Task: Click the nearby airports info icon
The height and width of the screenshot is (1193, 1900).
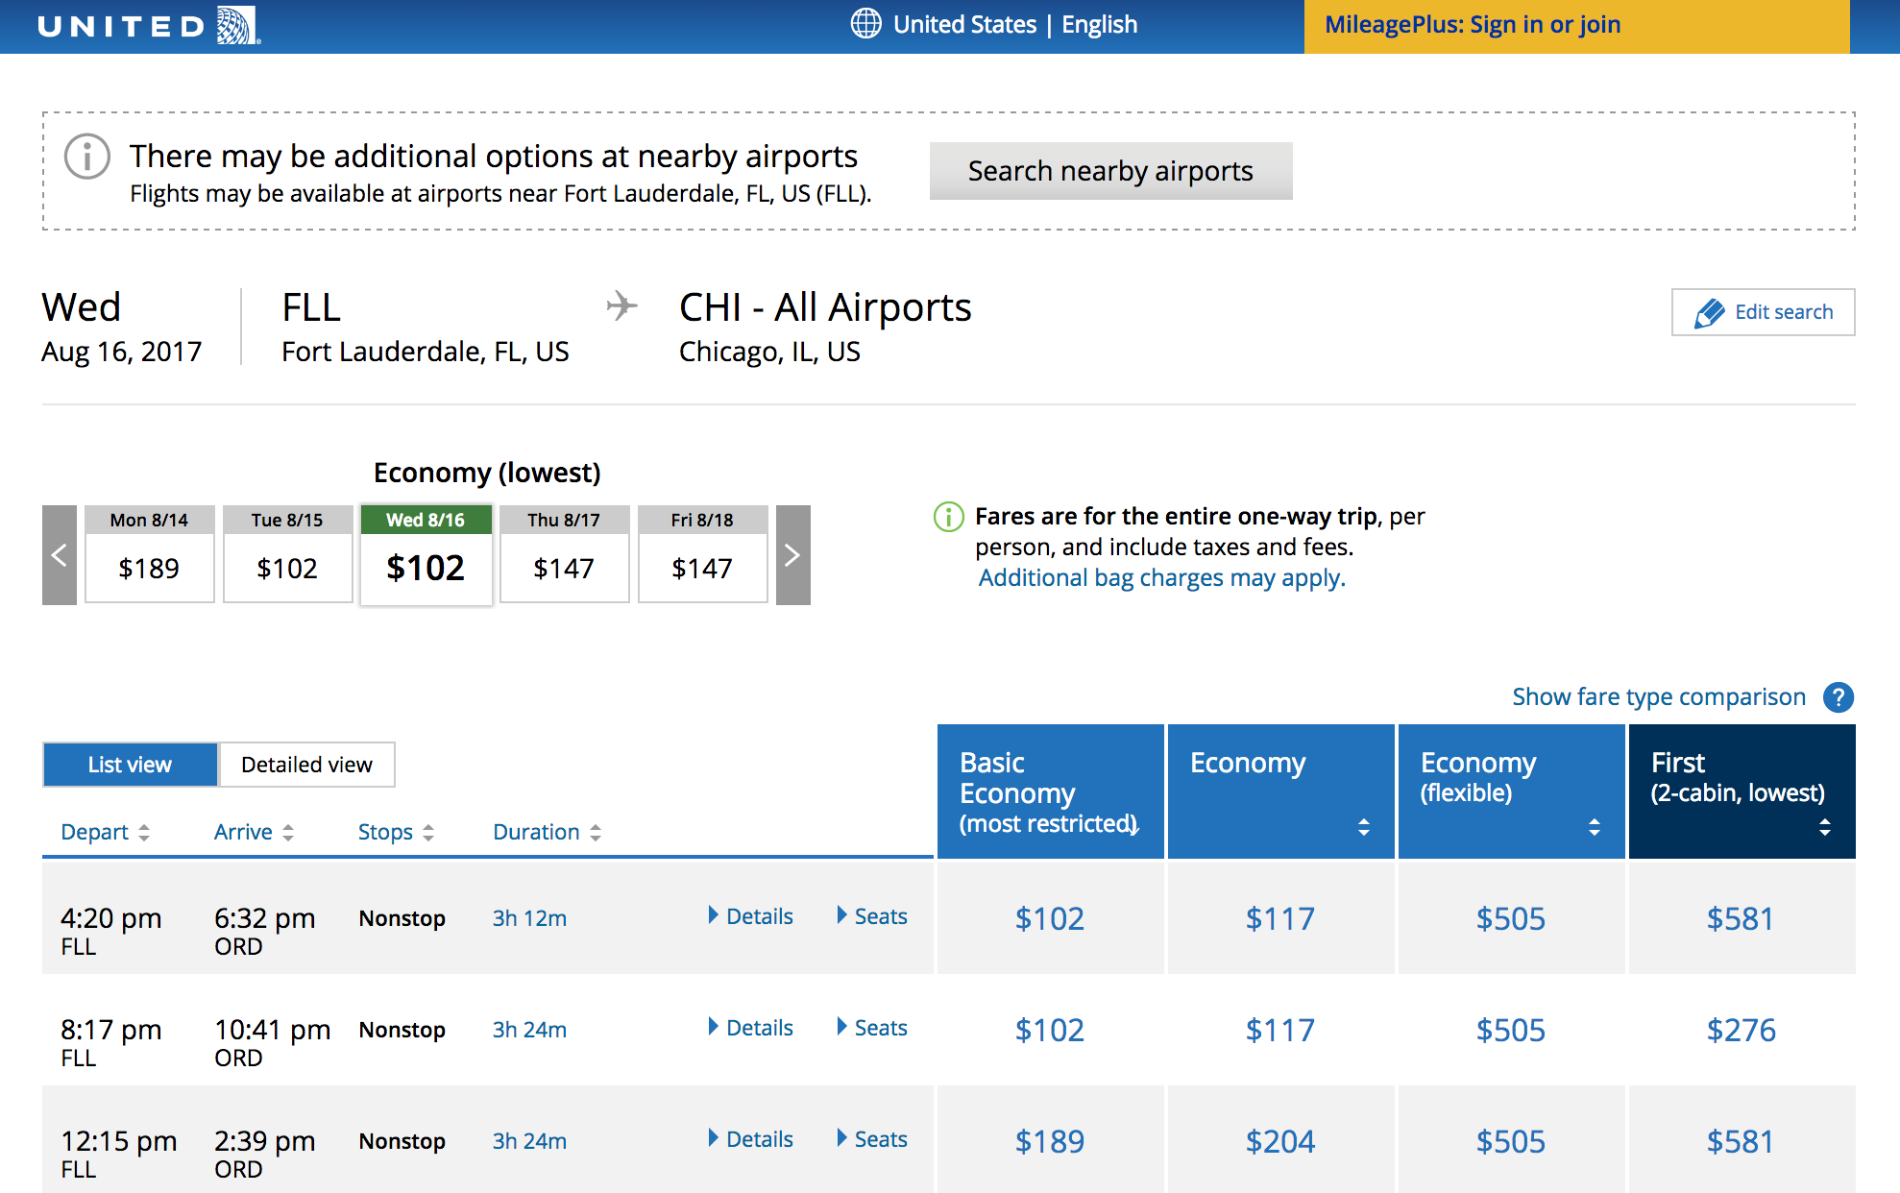Action: click(x=87, y=157)
